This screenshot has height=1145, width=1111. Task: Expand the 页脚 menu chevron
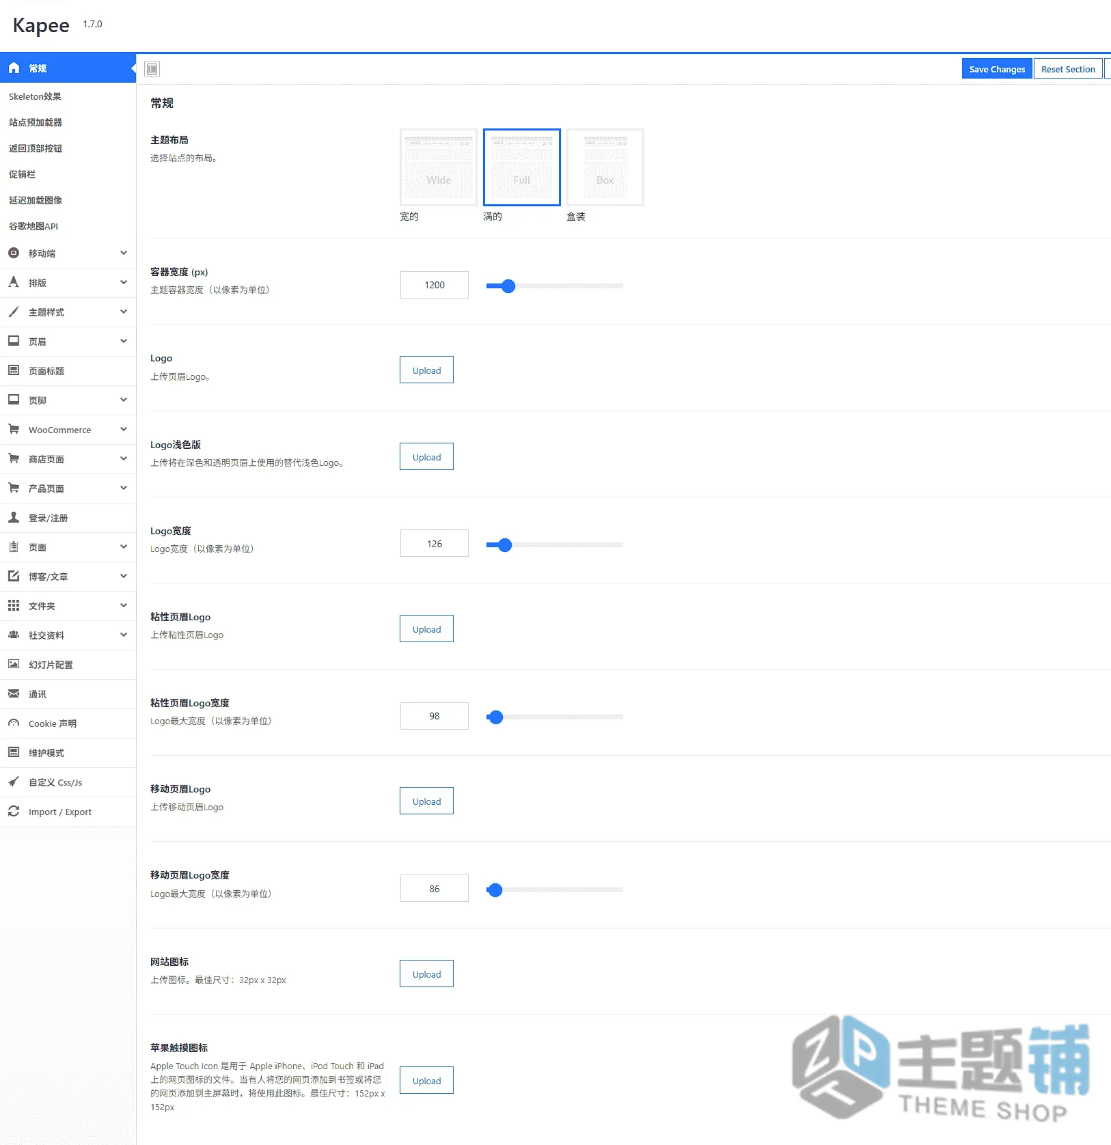pos(124,400)
